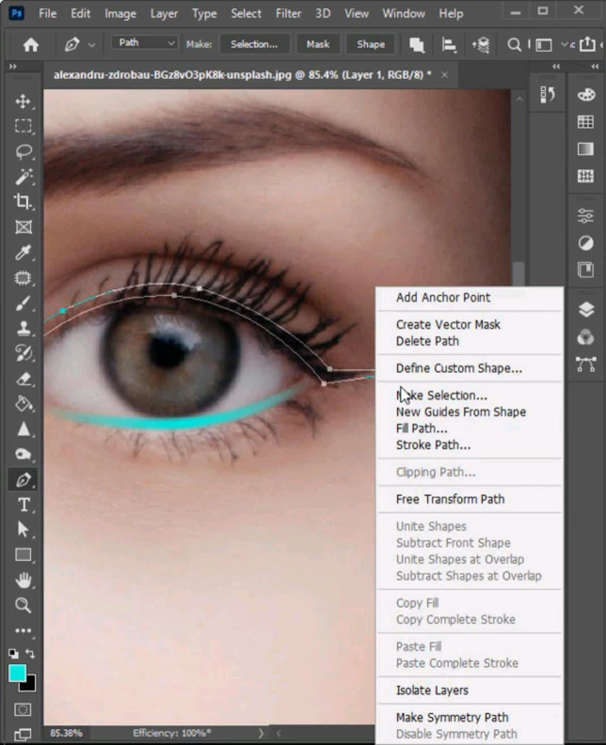The image size is (606, 745).
Task: Open the Gradients panel
Action: click(x=586, y=149)
